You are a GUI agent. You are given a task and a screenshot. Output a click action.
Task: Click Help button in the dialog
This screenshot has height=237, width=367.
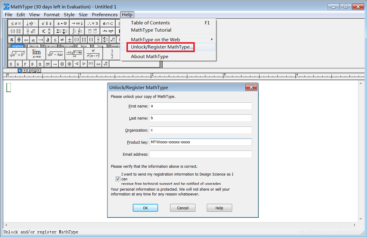tap(219, 208)
